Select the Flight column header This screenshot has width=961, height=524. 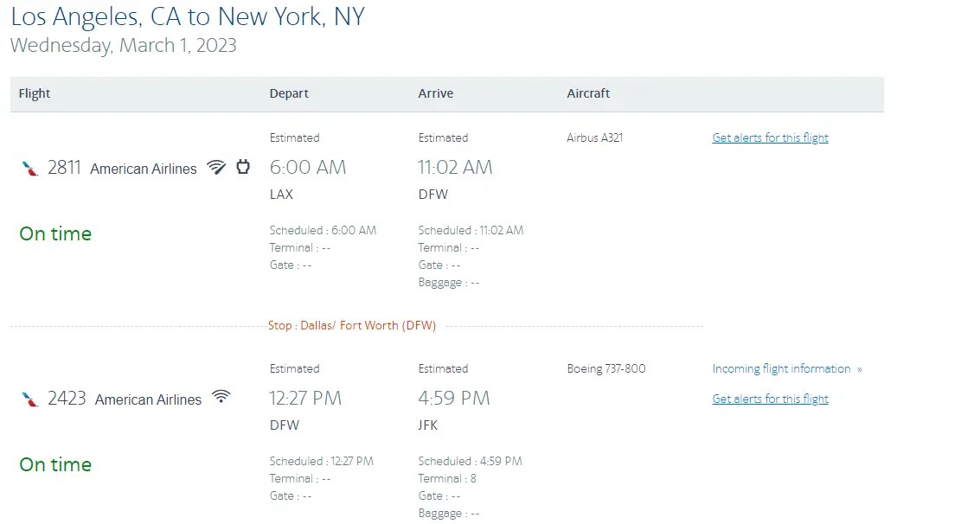coord(34,93)
